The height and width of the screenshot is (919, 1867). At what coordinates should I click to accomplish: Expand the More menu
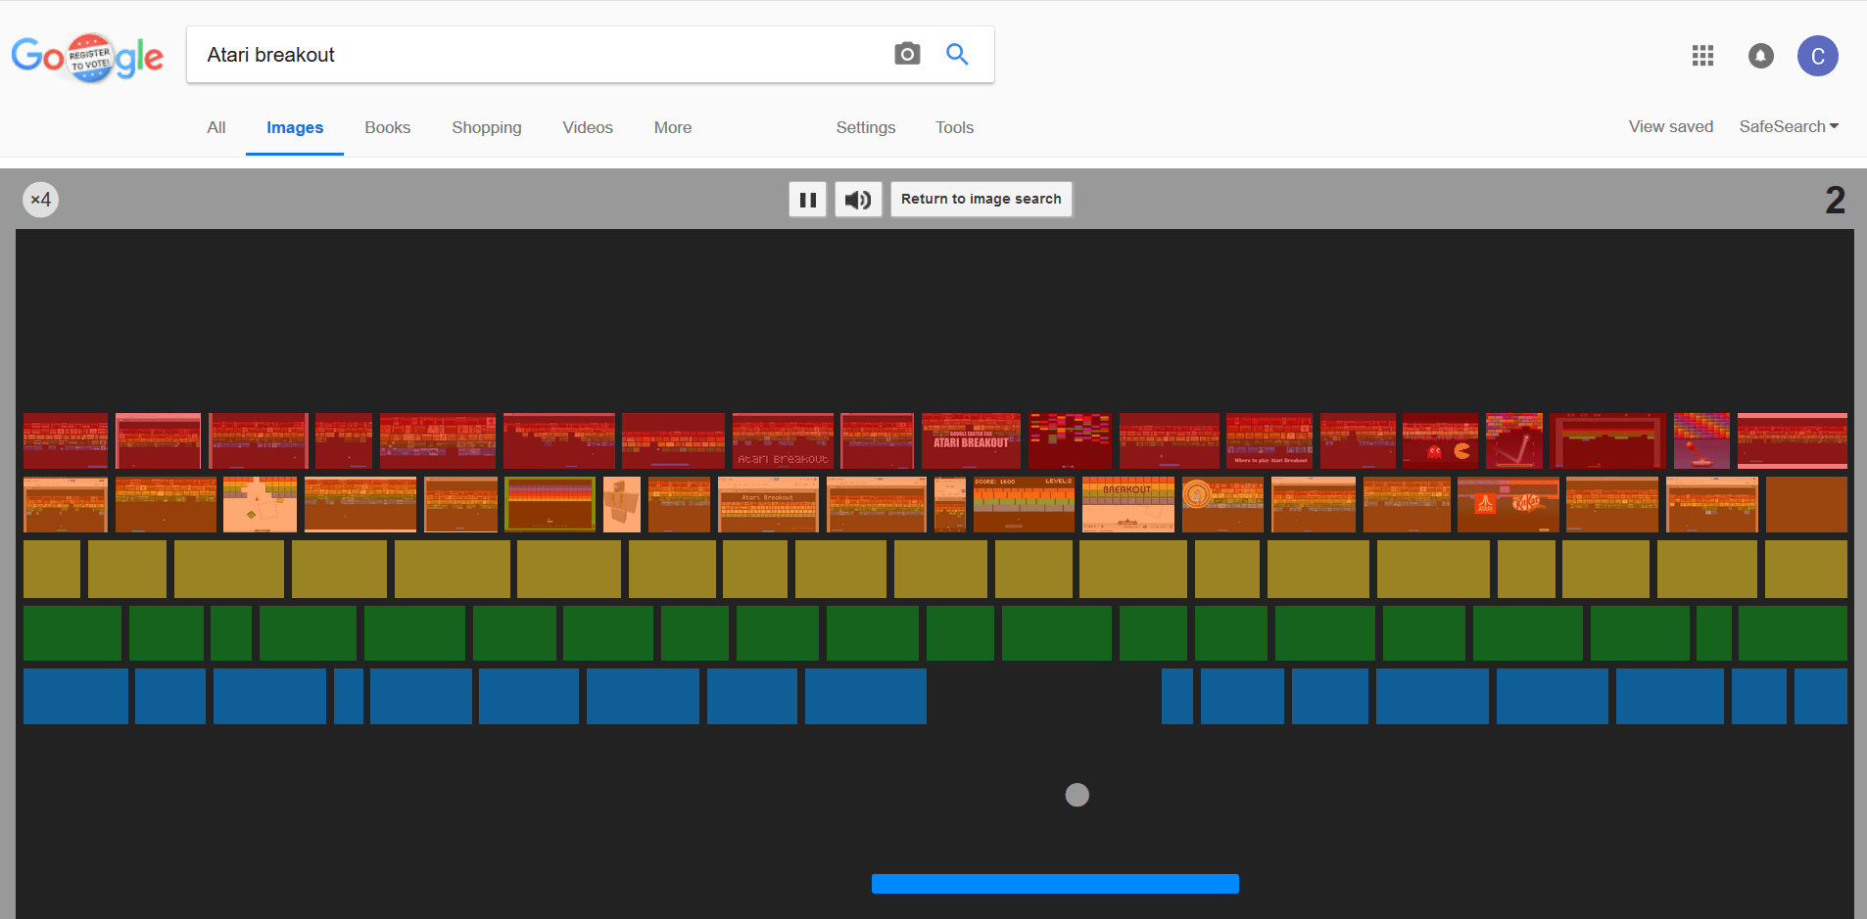tap(673, 127)
